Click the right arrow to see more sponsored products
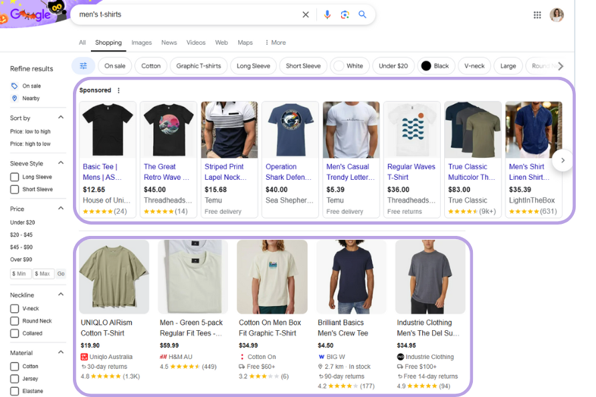This screenshot has width=596, height=397. (563, 159)
